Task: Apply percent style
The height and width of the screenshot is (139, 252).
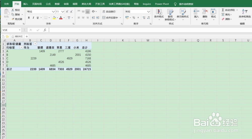Action: click(x=134, y=18)
